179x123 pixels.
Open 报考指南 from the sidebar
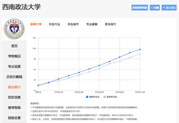[x=14, y=107]
